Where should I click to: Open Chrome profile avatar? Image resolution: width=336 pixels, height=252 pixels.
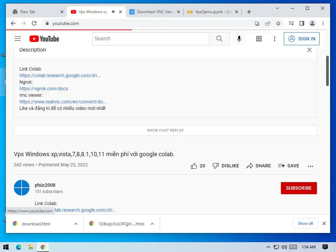pos(312,23)
